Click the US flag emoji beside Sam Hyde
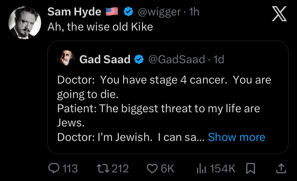297x181 pixels. (x=112, y=12)
